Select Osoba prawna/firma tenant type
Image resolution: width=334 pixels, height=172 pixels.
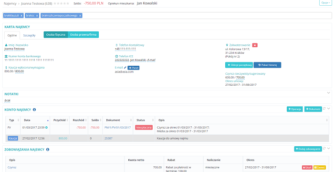[x=83, y=35]
